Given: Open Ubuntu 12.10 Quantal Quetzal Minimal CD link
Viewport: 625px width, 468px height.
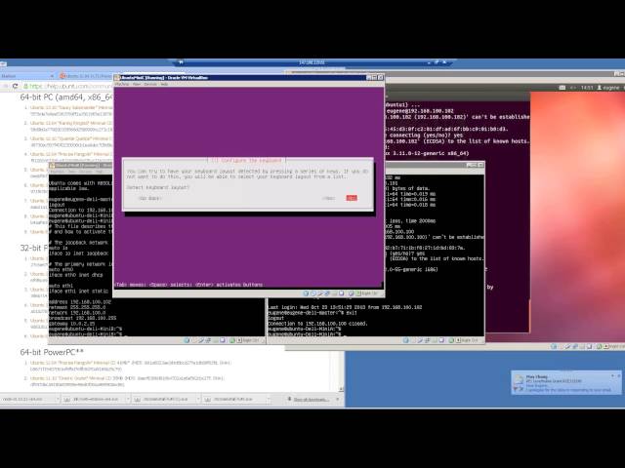Looking at the screenshot, I should [71, 138].
